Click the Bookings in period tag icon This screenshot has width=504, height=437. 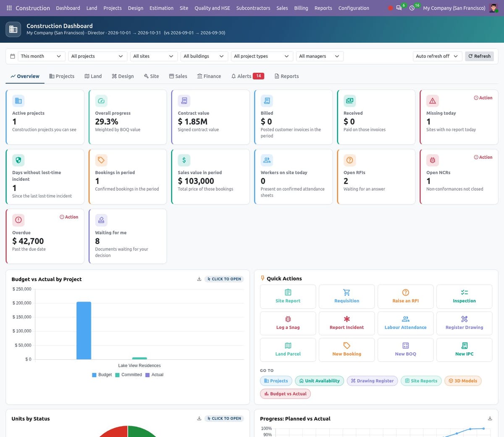(x=101, y=160)
